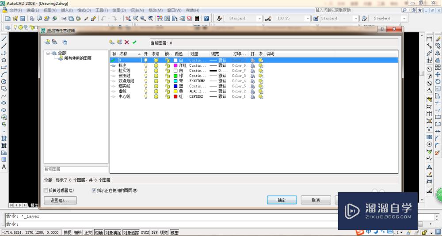This screenshot has width=442, height=236.
Task: Open the ISO-25 dimension style dropdown
Action: tap(308, 18)
